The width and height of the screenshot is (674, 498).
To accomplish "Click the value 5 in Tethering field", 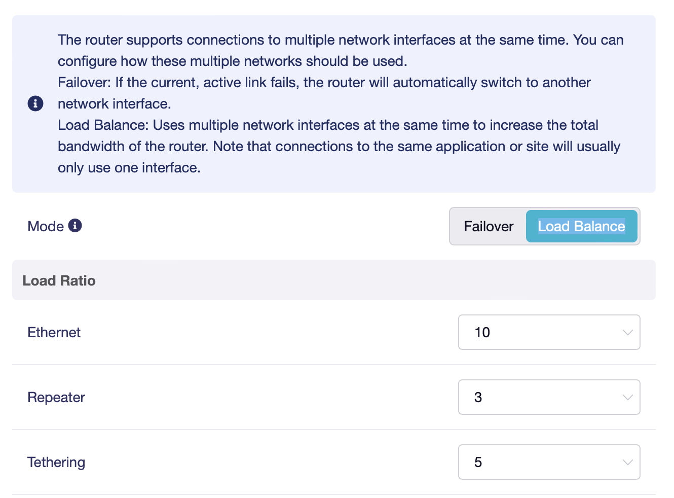I will (x=478, y=462).
